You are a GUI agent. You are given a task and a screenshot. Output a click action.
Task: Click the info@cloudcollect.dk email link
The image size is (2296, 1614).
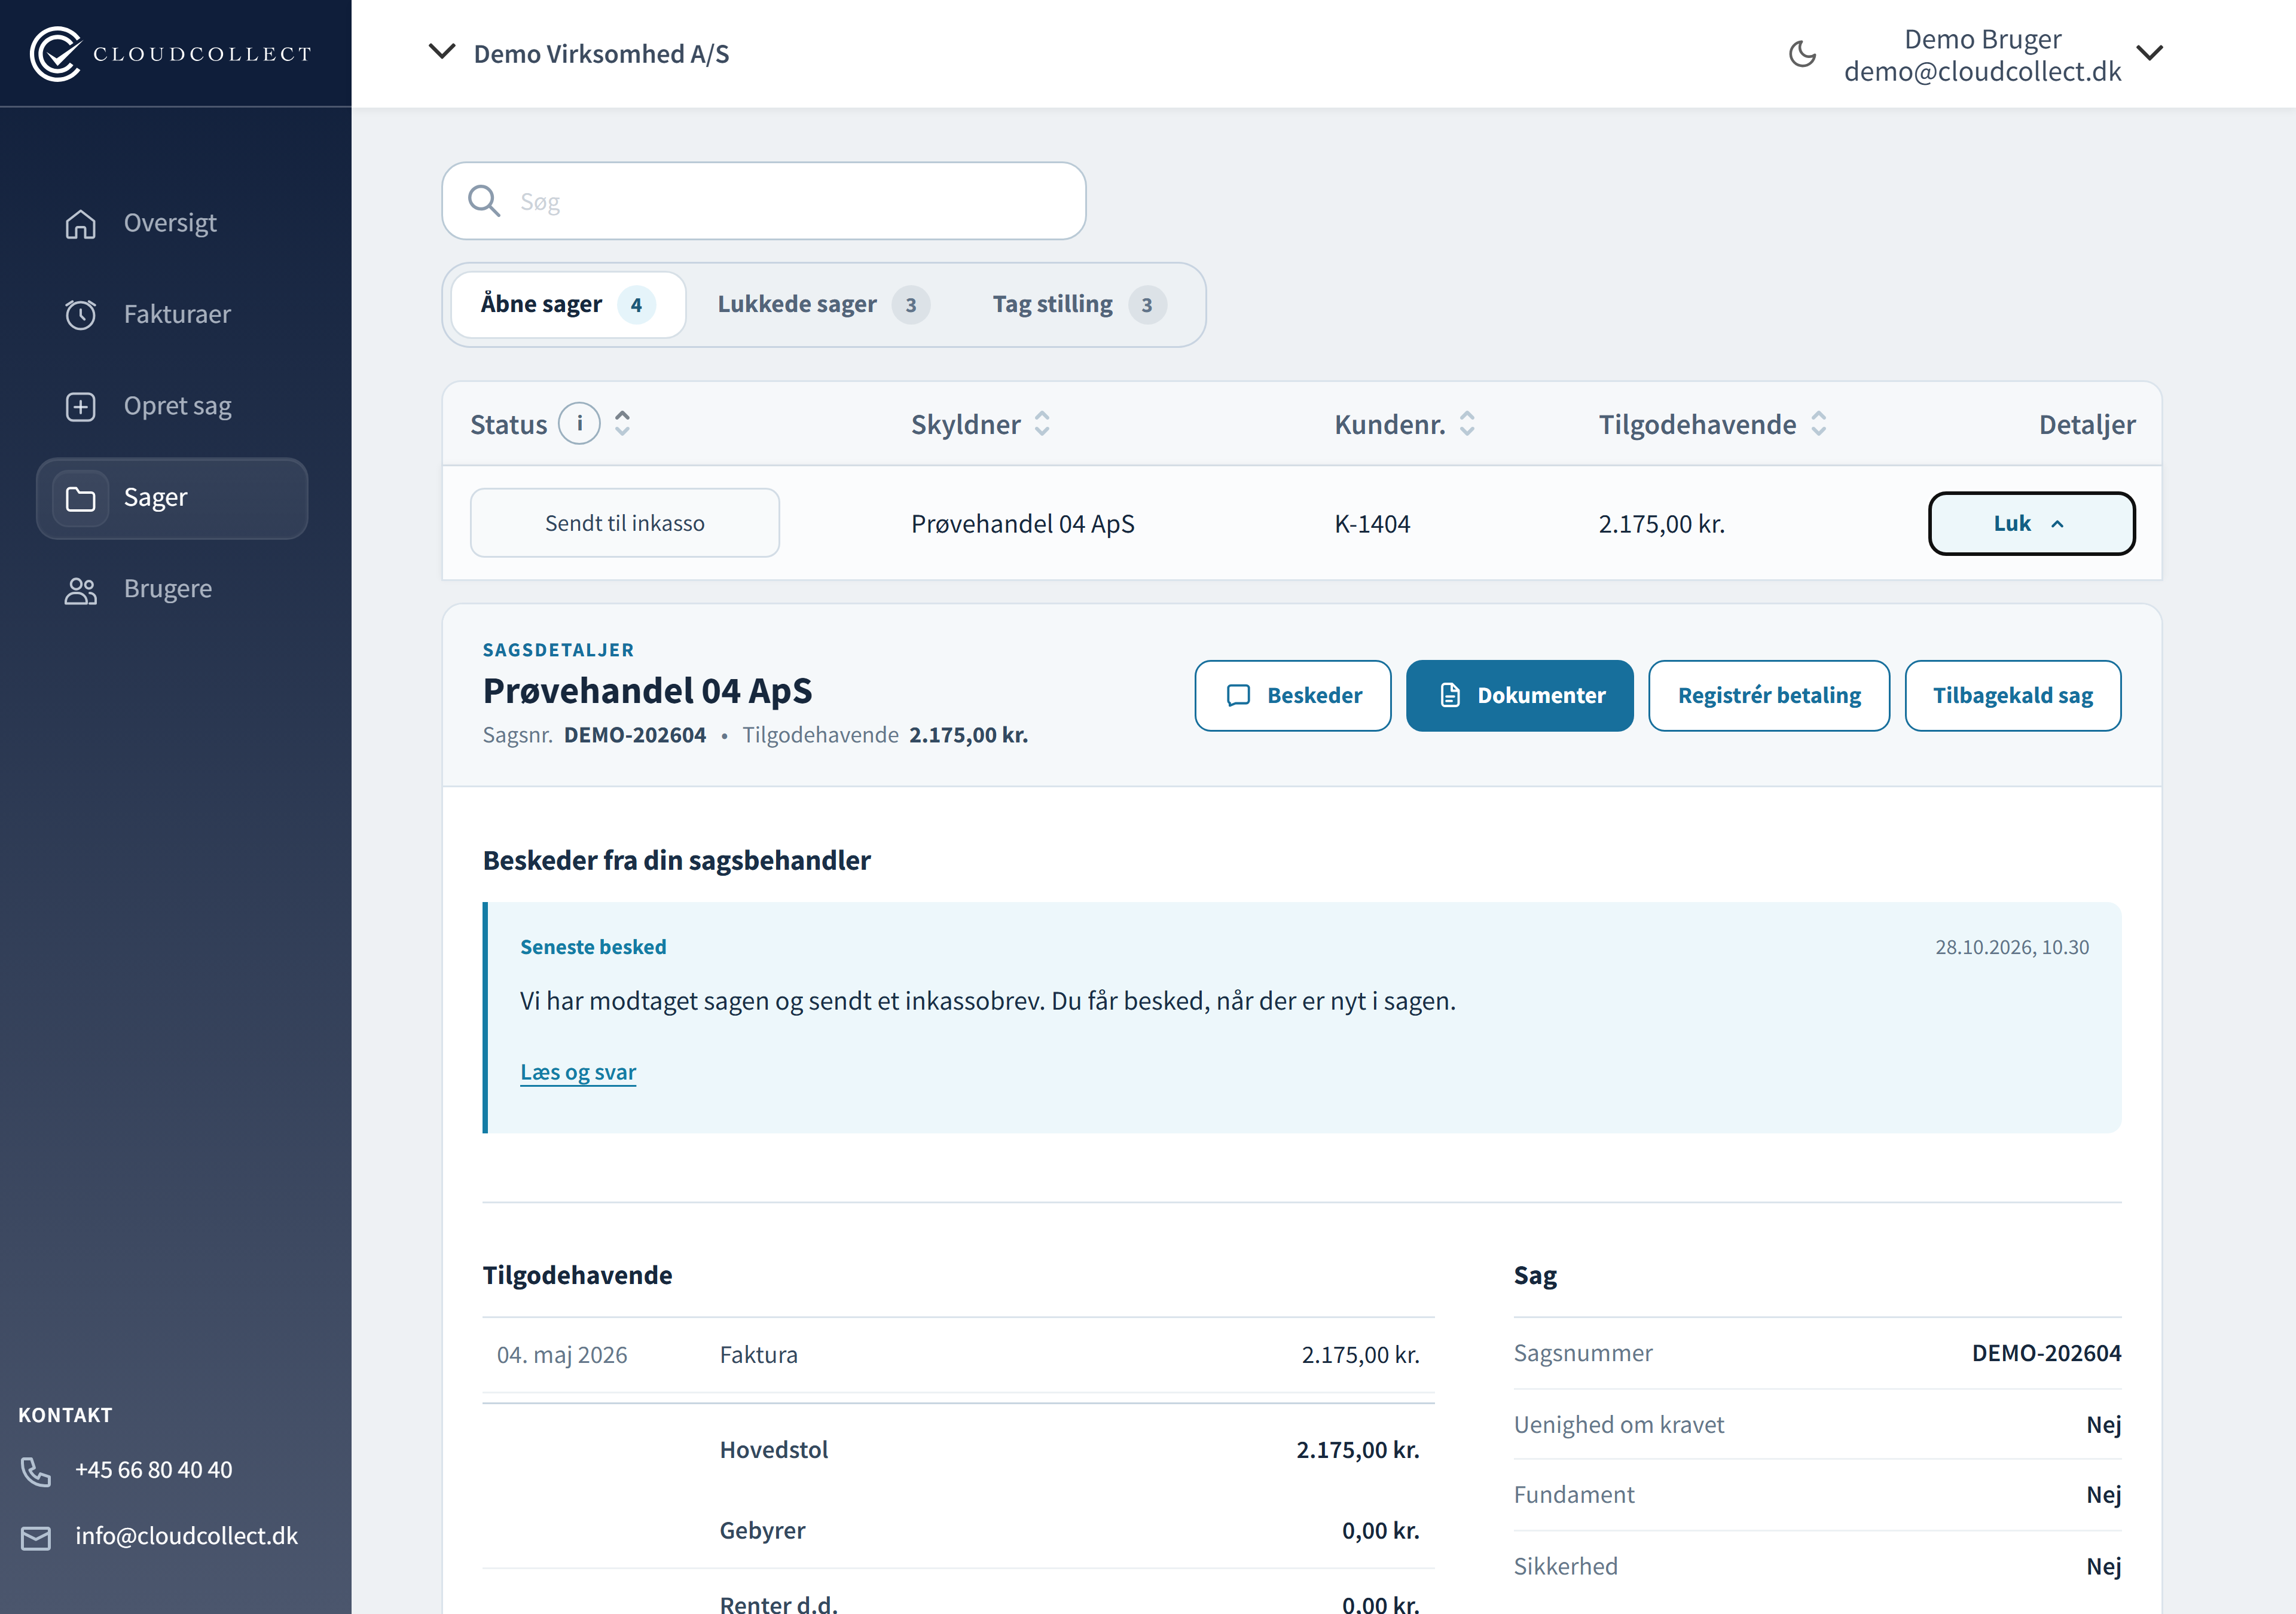[186, 1536]
